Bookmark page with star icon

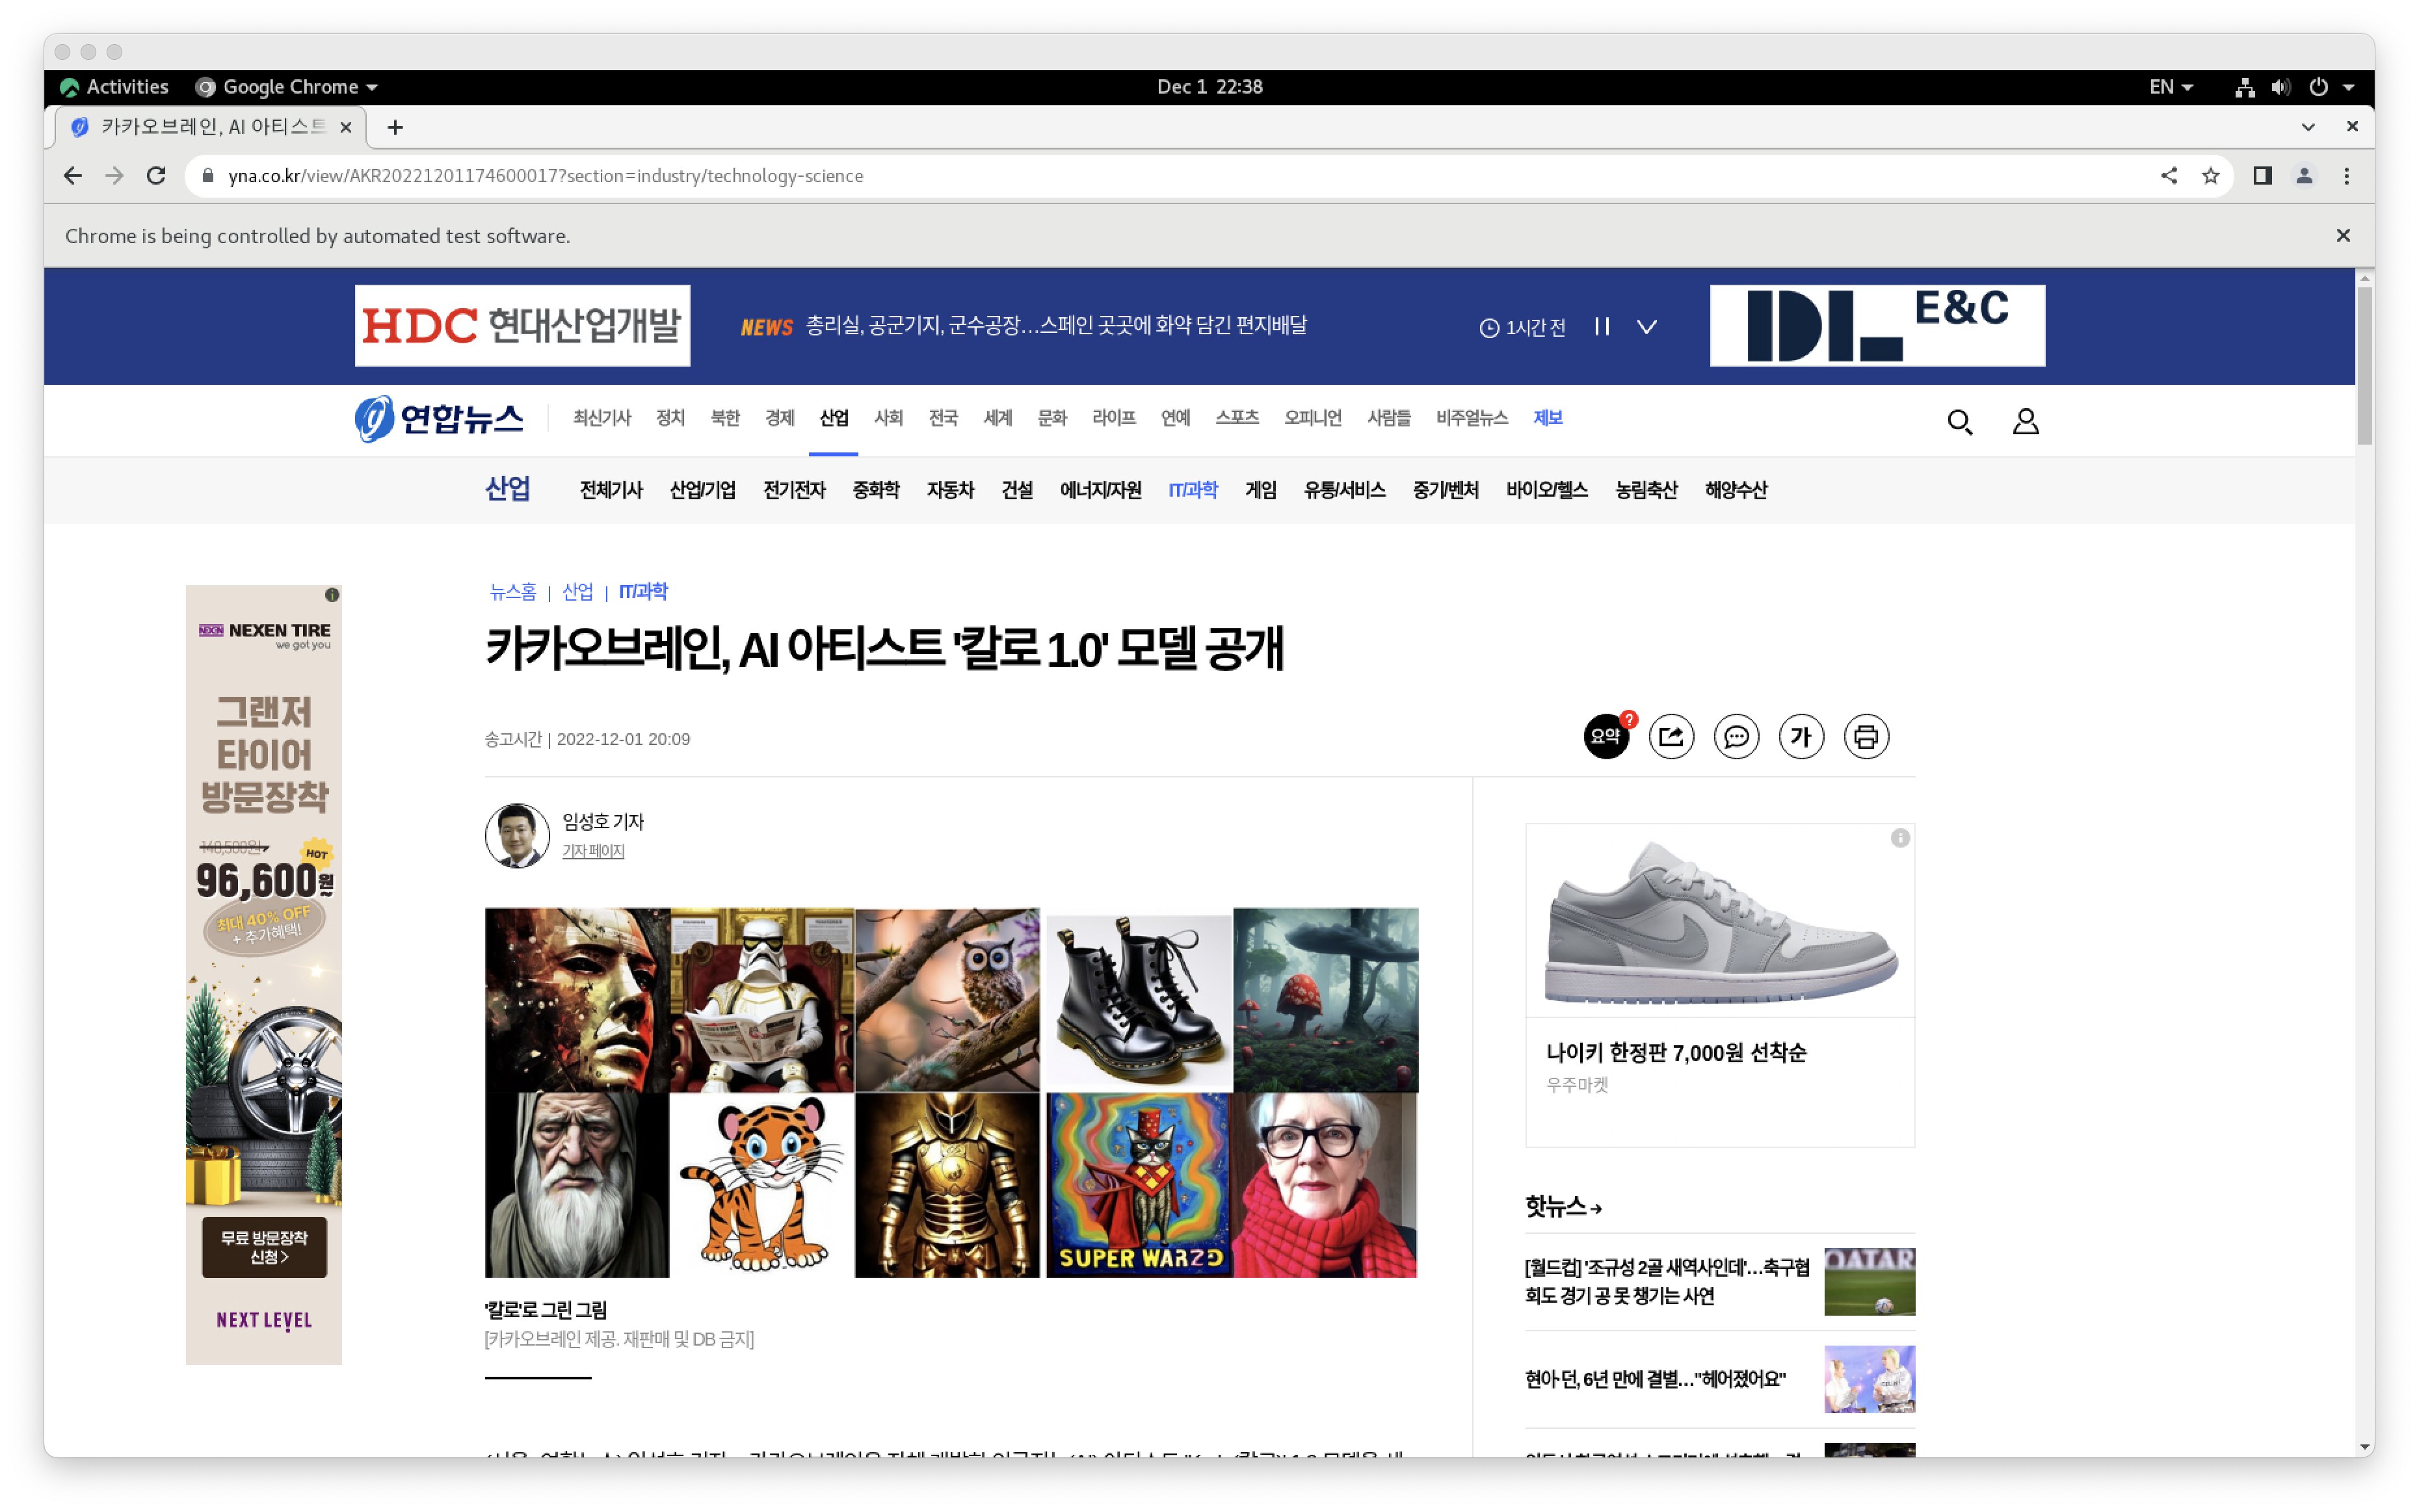coord(2210,176)
